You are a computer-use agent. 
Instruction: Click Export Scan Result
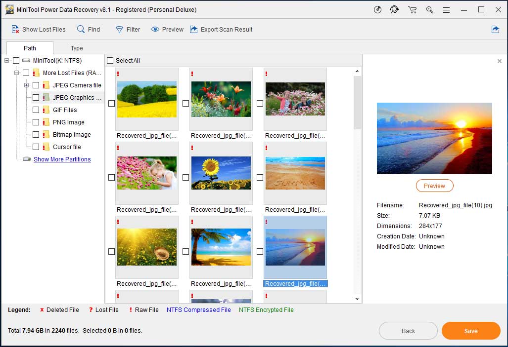[221, 30]
